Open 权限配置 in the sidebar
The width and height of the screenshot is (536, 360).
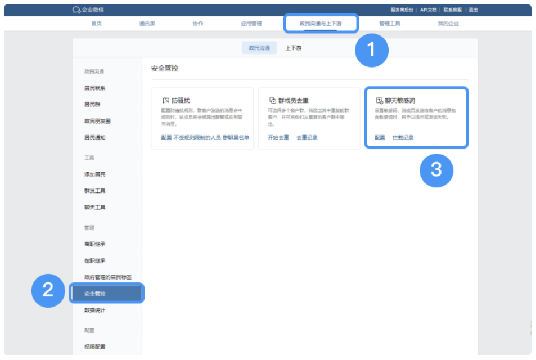tap(94, 346)
